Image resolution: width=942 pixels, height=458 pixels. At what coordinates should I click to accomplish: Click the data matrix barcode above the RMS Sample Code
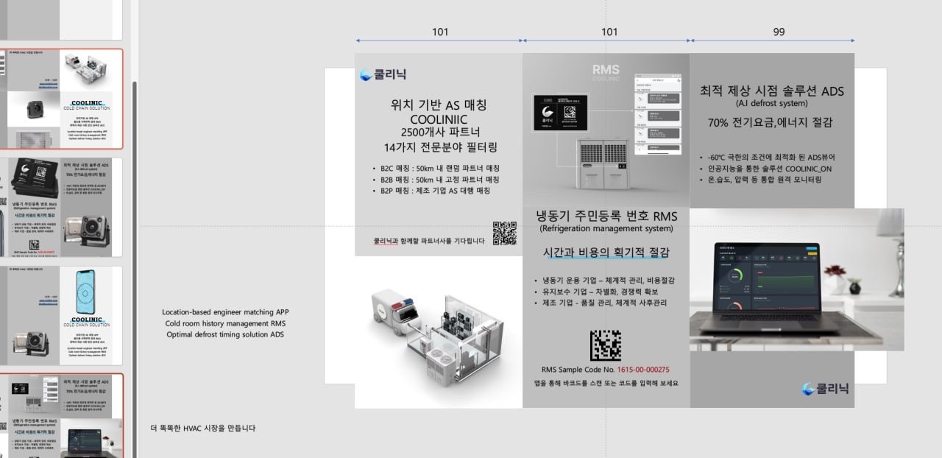(x=606, y=345)
